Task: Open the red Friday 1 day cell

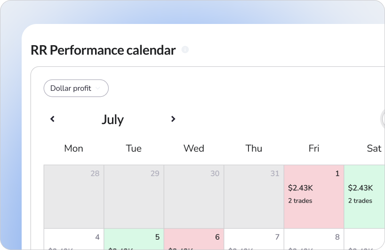Action: (314, 197)
